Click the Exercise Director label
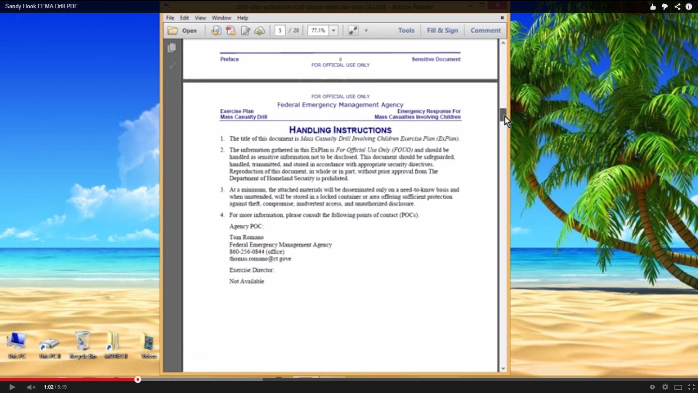Screen dimensions: 698x393 (252, 270)
